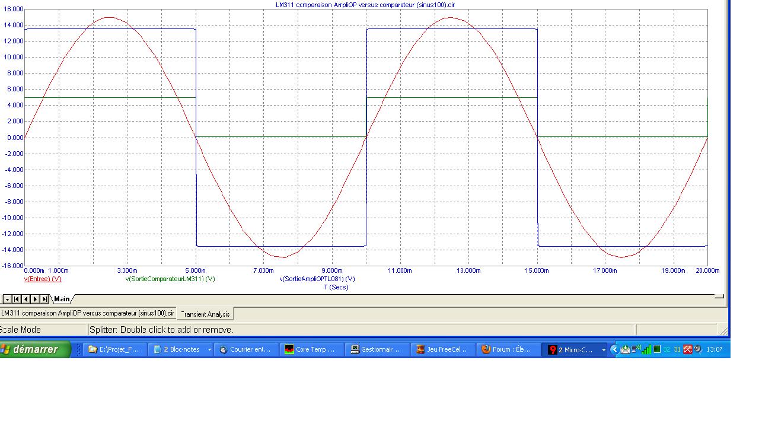The height and width of the screenshot is (427, 759).
Task: Open the Jeu FreeCell taskbar button
Action: tap(442, 350)
